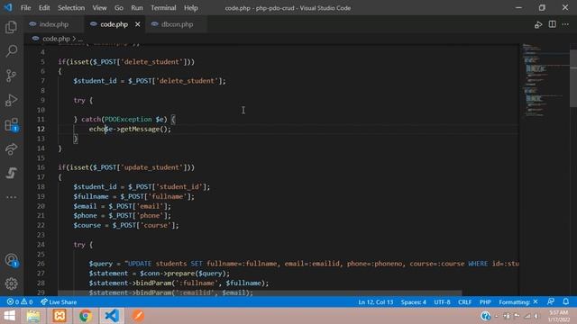The width and height of the screenshot is (577, 324).
Task: Click 'update_student' text on line 16
Action: click(151, 167)
